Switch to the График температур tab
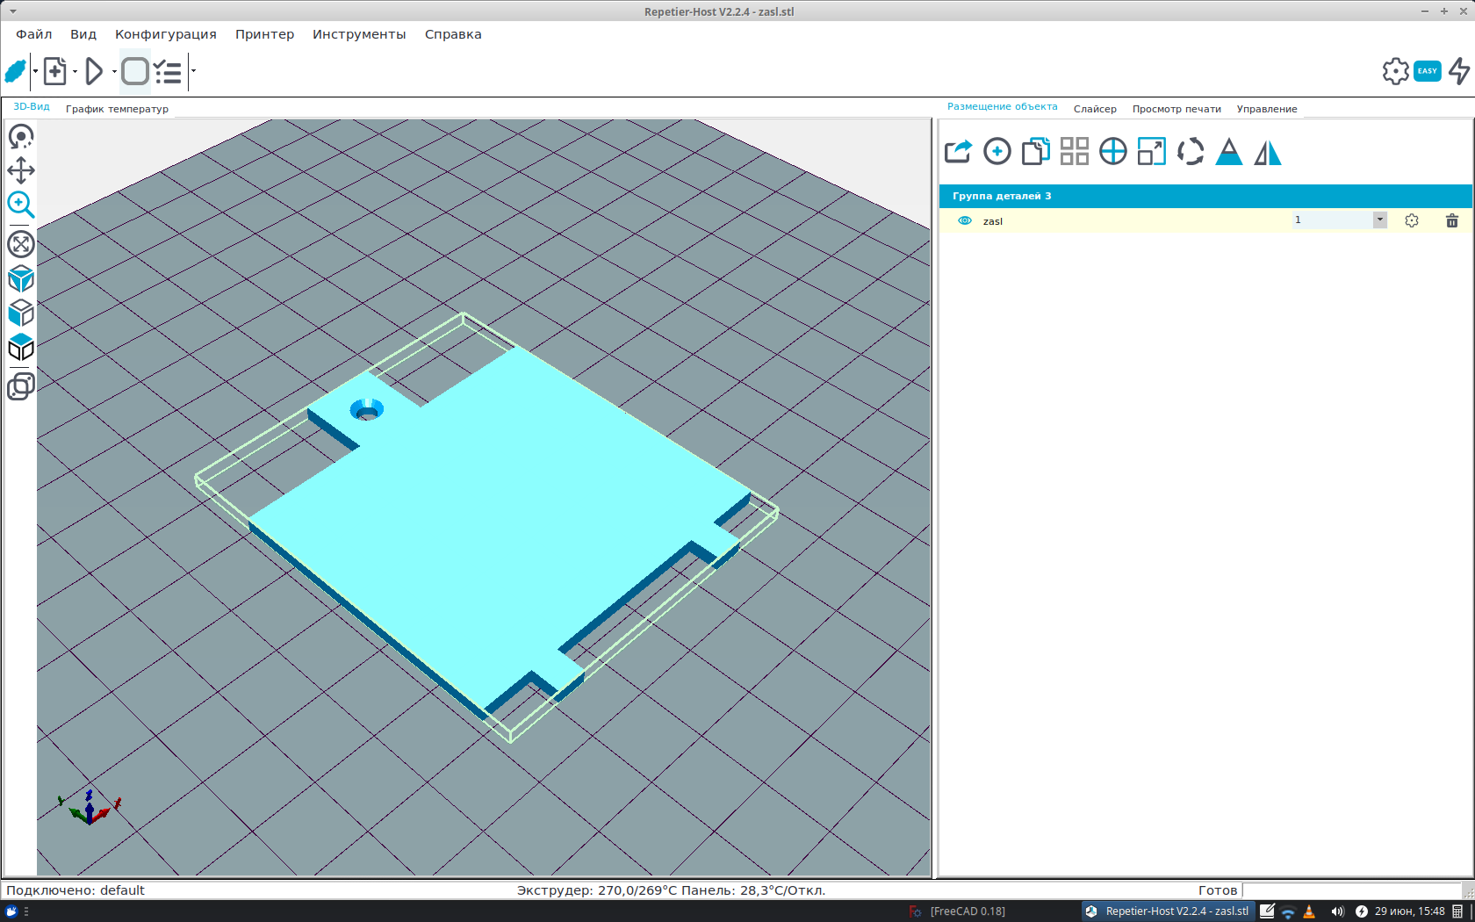This screenshot has height=922, width=1475. (117, 109)
